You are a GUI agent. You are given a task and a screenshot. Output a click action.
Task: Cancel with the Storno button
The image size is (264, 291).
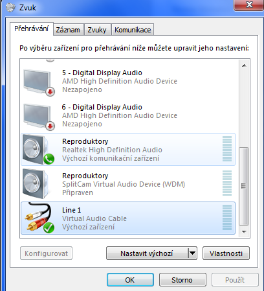[182, 280]
